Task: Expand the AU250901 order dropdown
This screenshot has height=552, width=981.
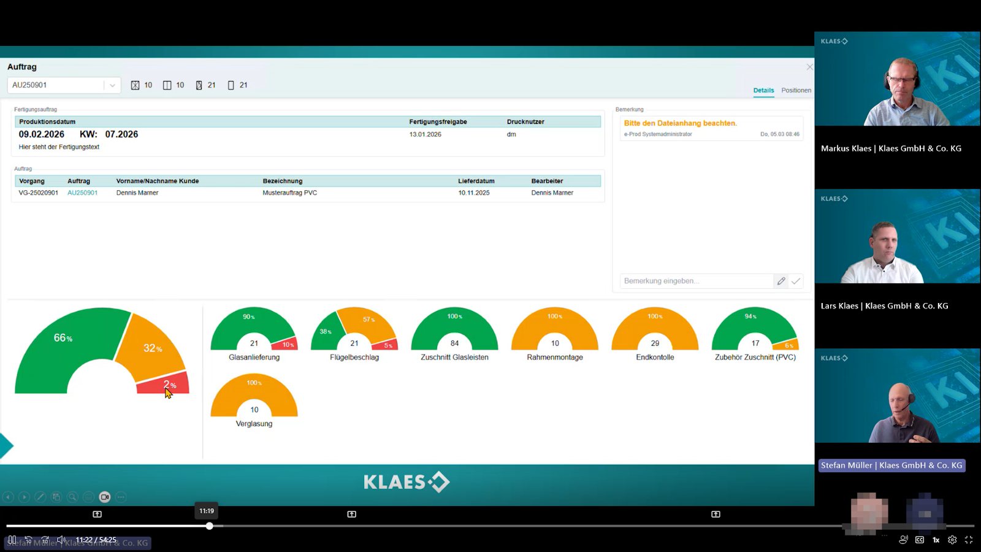Action: coord(112,85)
